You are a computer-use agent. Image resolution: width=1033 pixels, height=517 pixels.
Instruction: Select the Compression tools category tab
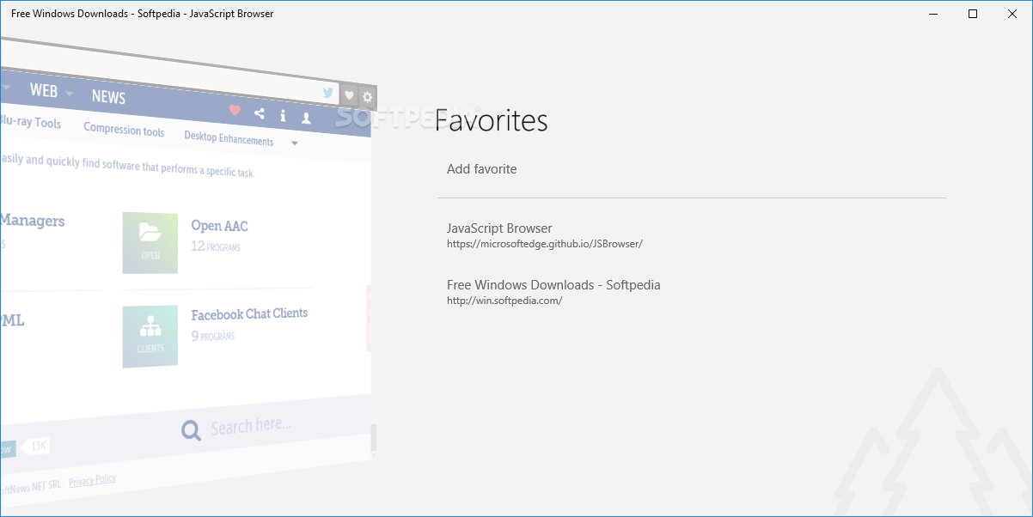pos(124,130)
